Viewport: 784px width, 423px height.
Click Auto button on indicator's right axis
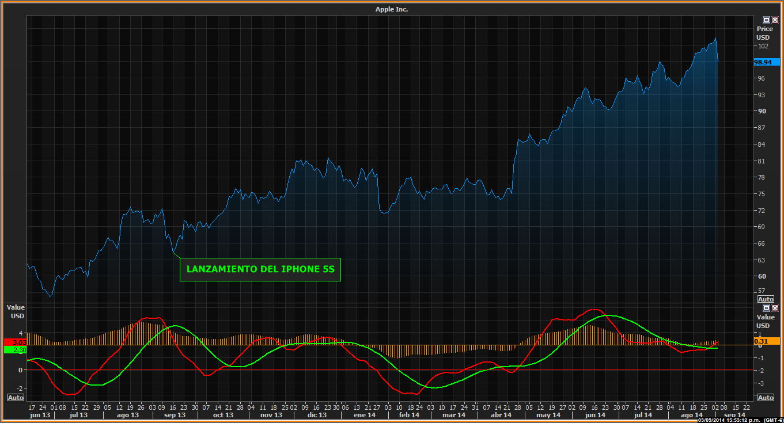[x=766, y=398]
